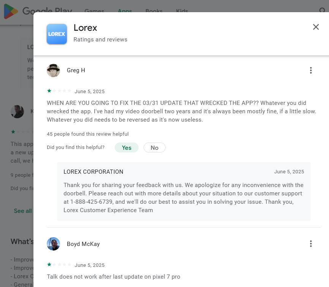The image size is (329, 287).
Task: Click See all reviews link in background
Action: tap(23, 211)
